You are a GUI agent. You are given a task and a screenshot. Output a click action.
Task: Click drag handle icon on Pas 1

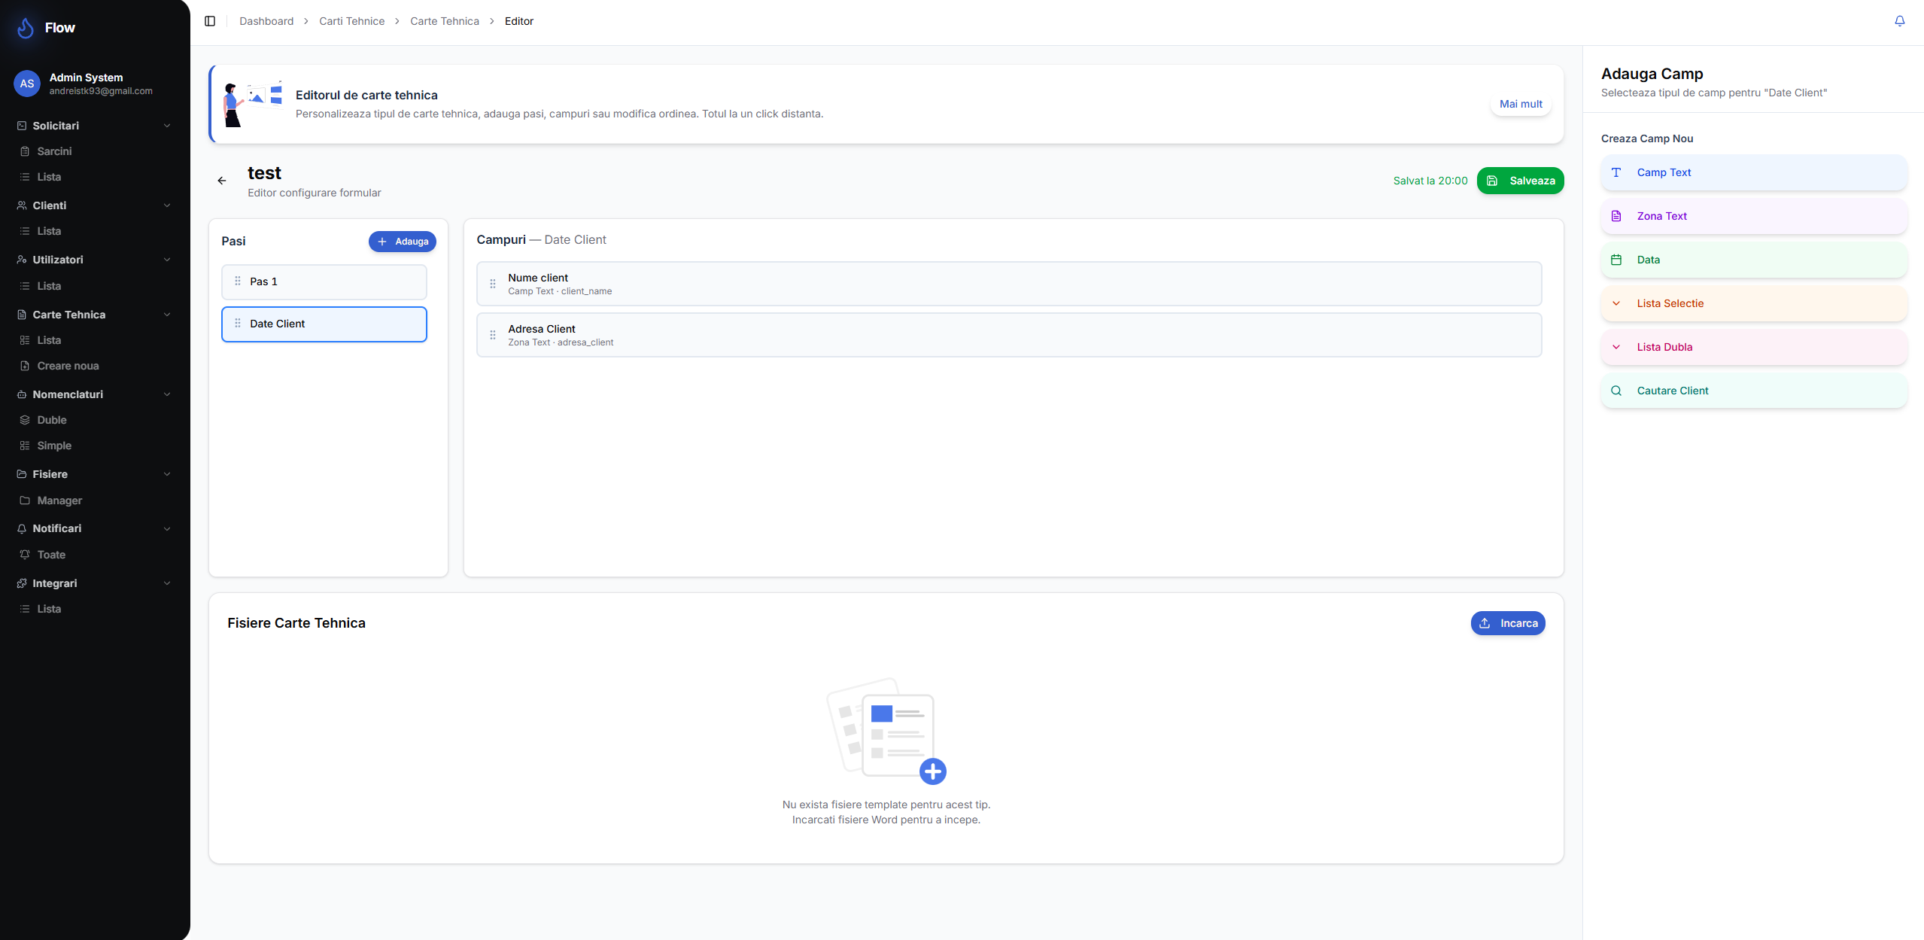pyautogui.click(x=238, y=281)
